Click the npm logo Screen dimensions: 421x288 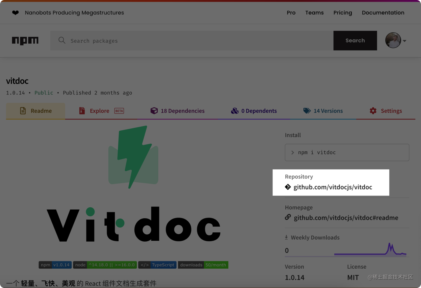[25, 41]
